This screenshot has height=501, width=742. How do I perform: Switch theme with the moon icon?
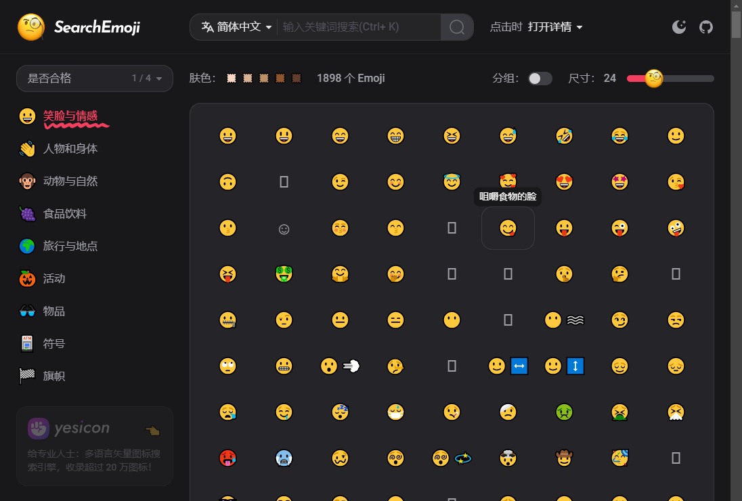679,27
